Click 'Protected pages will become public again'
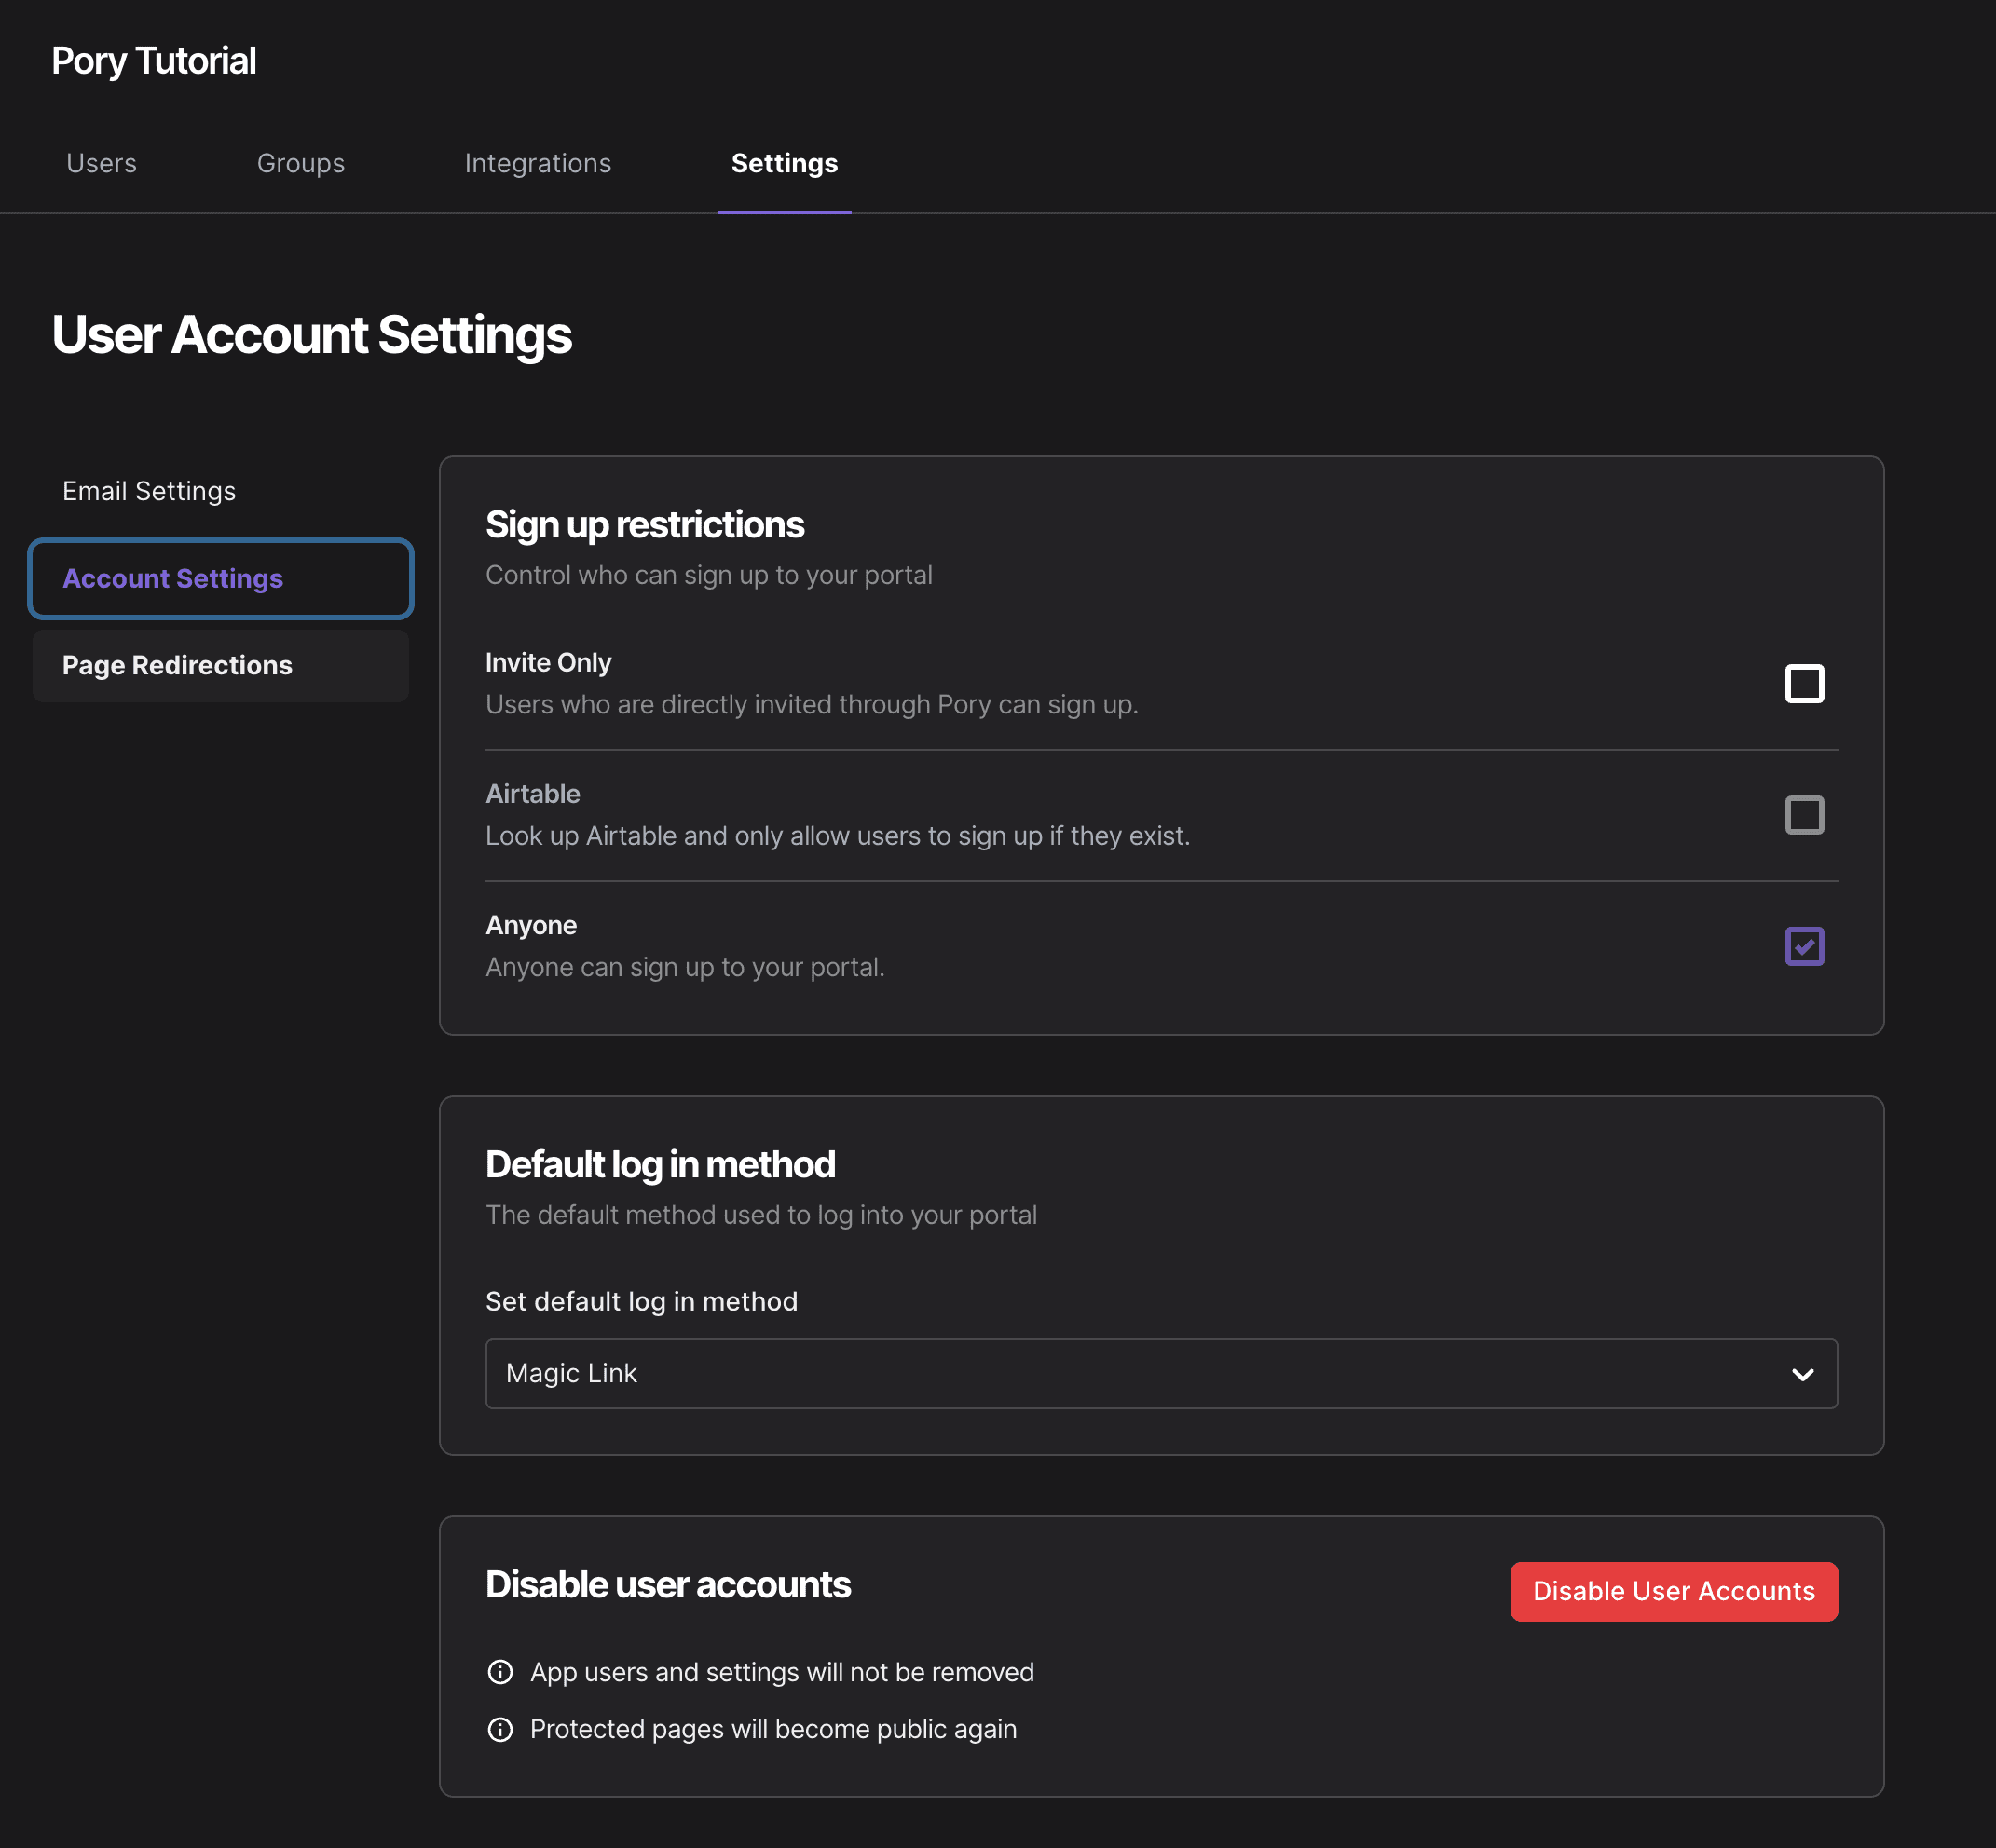 [773, 1729]
